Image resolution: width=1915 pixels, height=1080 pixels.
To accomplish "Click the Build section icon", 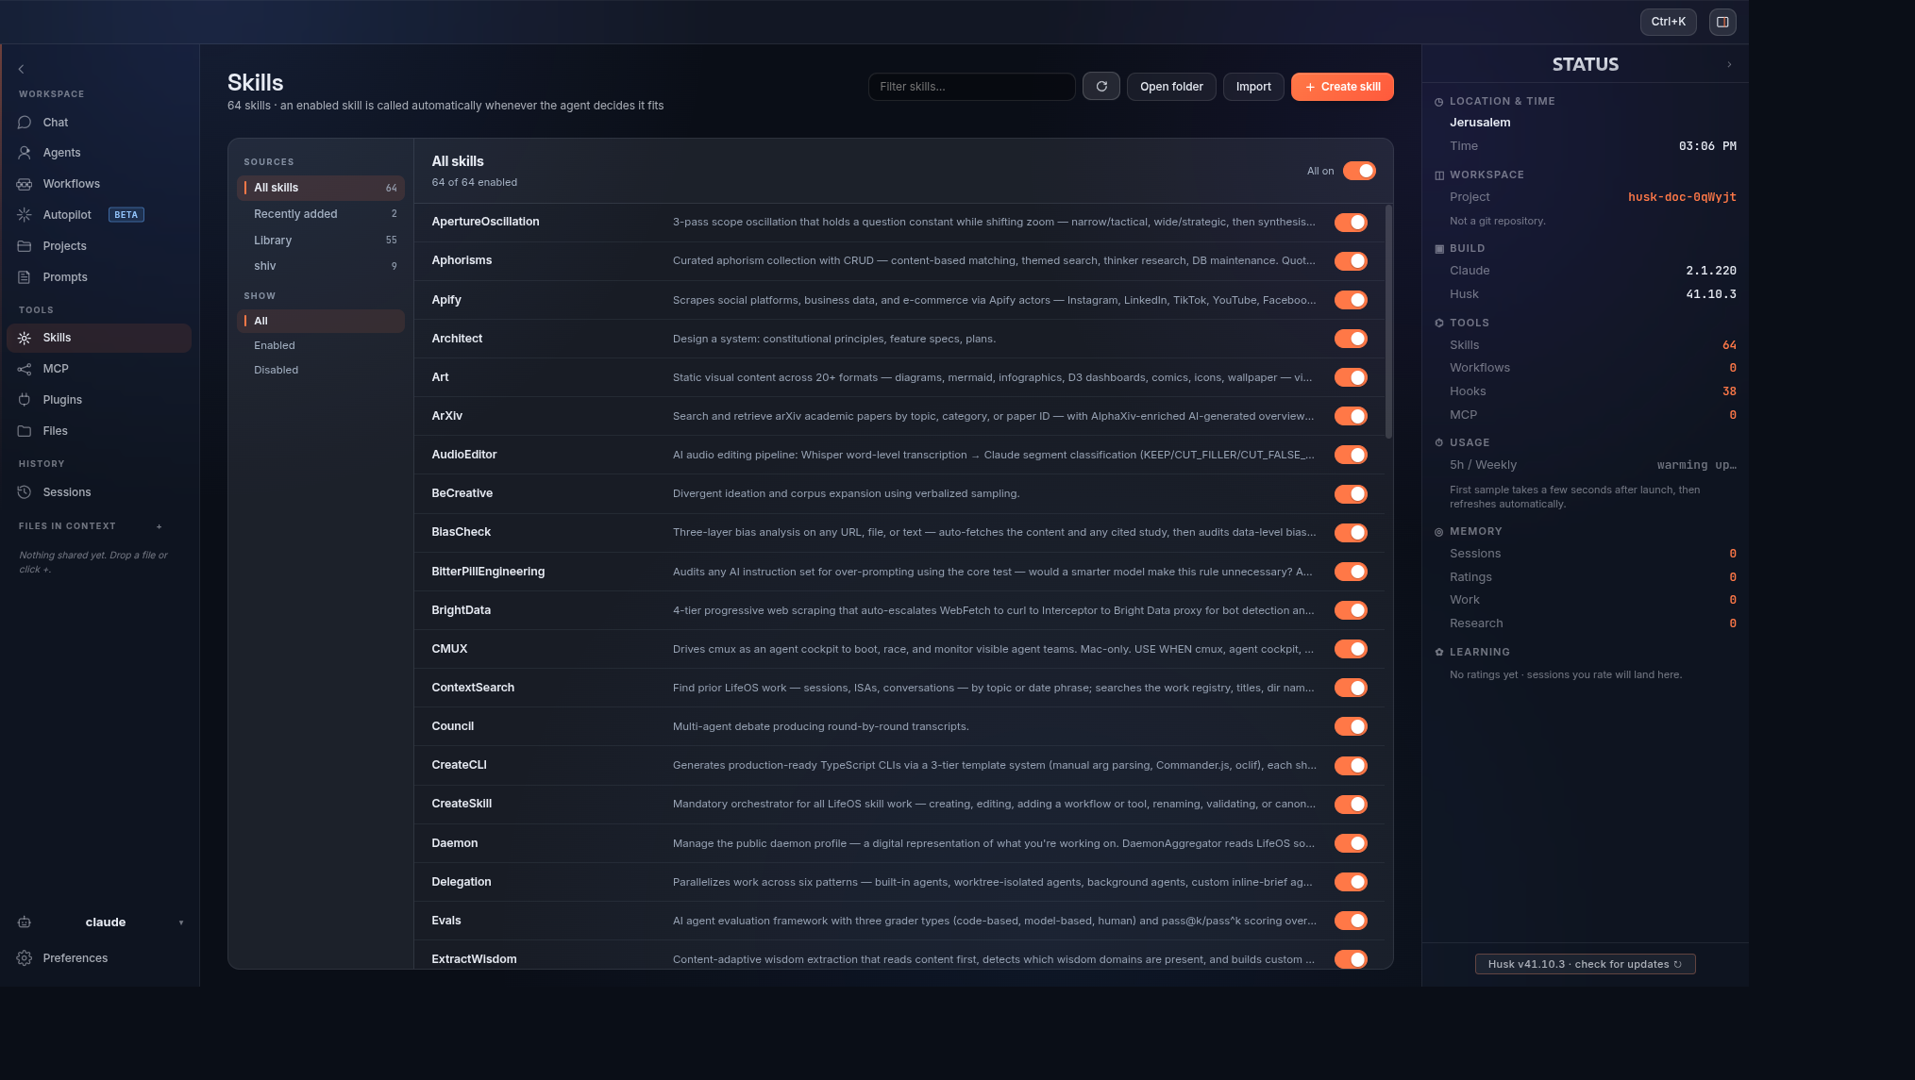I will [1439, 249].
